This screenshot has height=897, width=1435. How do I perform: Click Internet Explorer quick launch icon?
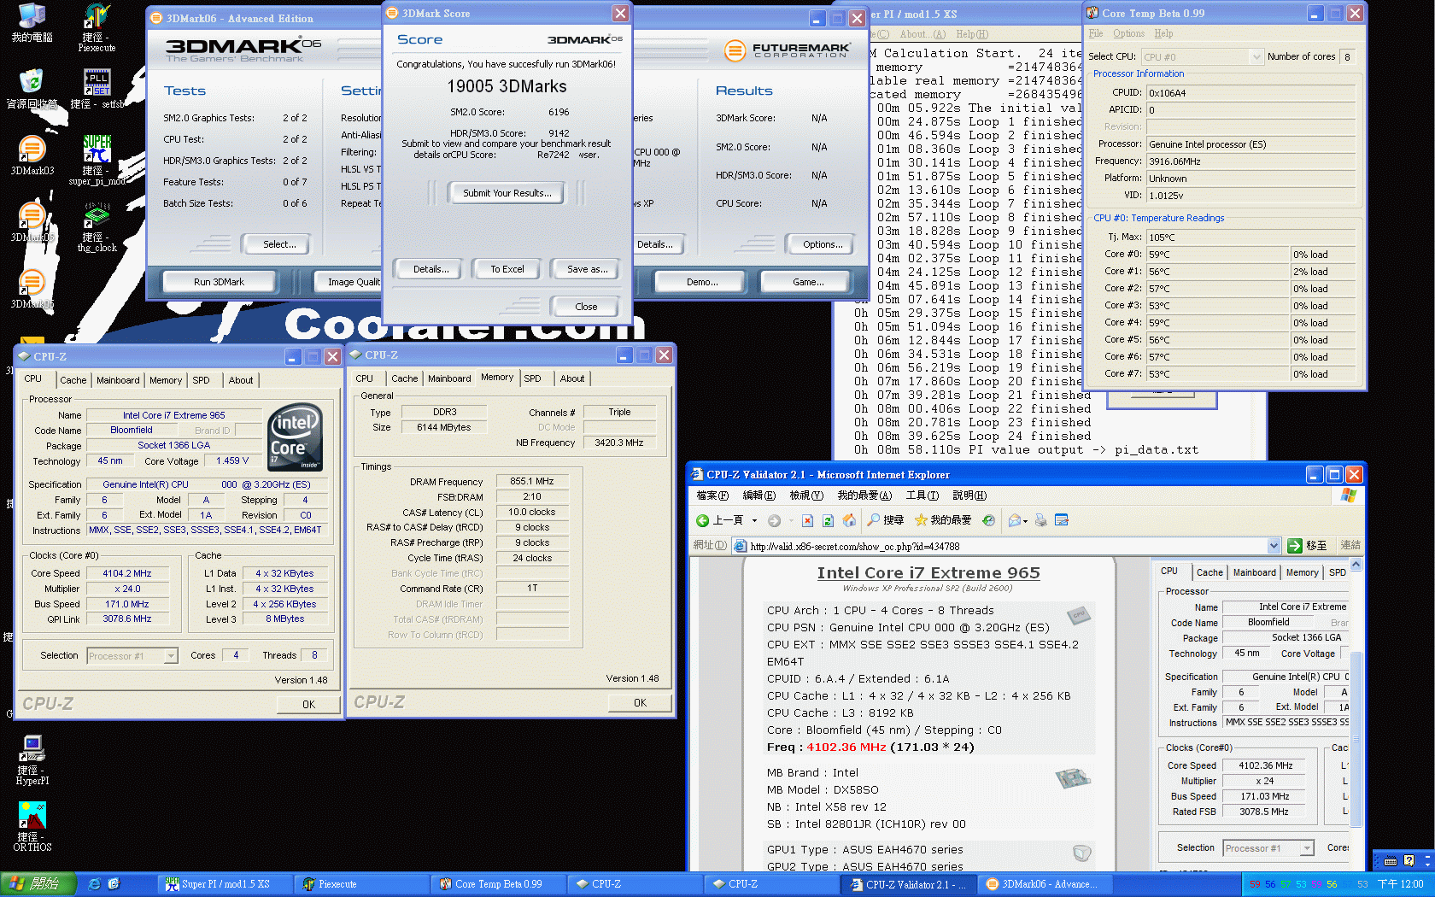point(95,884)
